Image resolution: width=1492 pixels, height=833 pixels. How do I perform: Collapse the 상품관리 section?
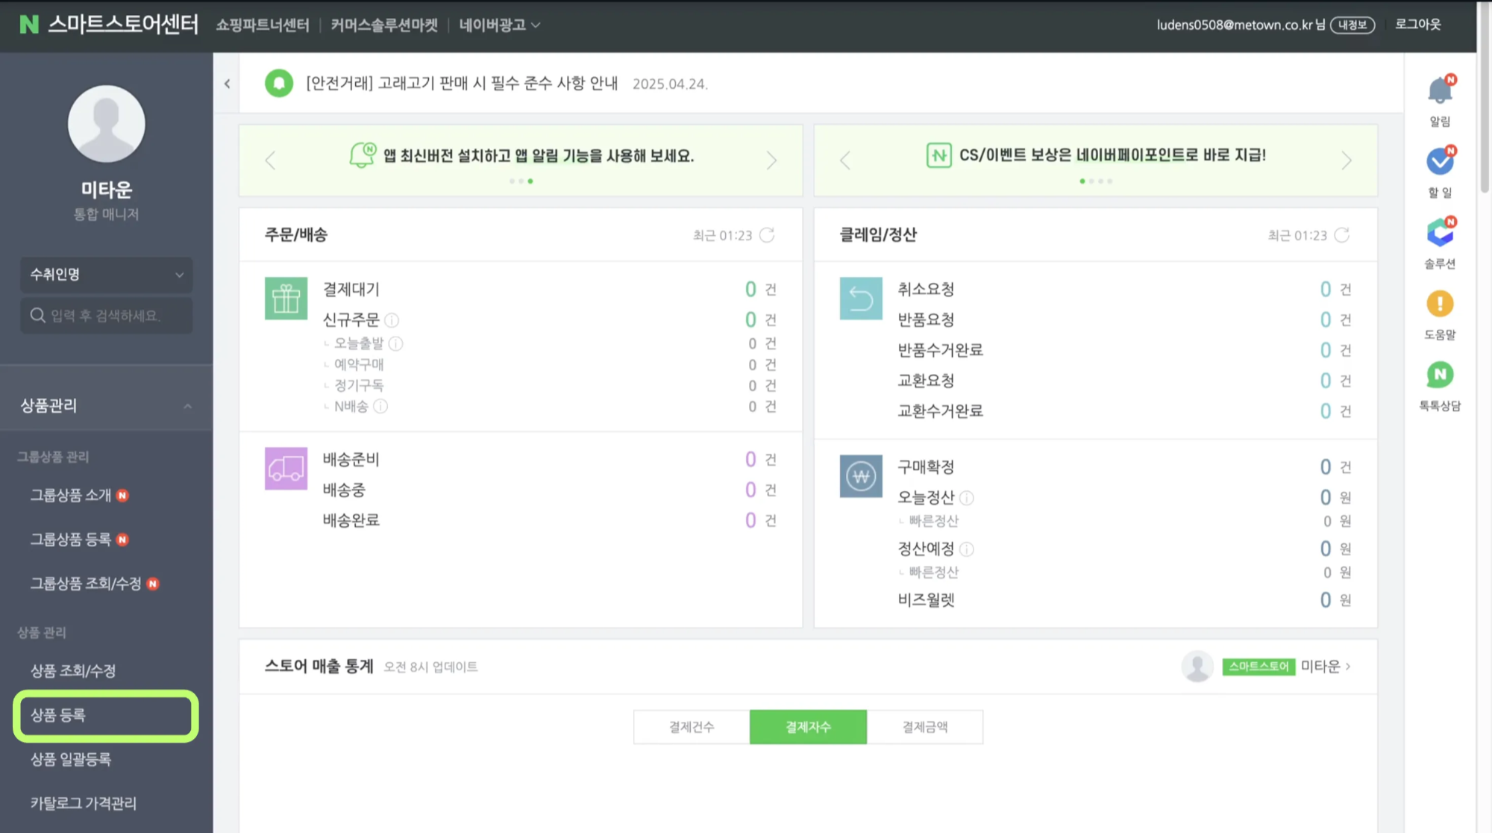coord(187,405)
